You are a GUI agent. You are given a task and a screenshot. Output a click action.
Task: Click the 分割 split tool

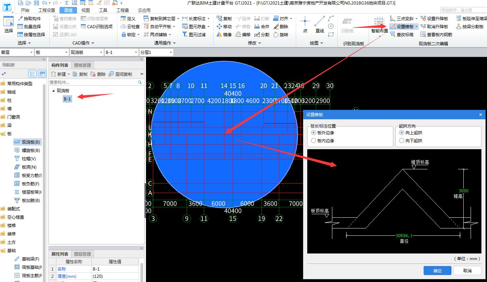click(262, 34)
